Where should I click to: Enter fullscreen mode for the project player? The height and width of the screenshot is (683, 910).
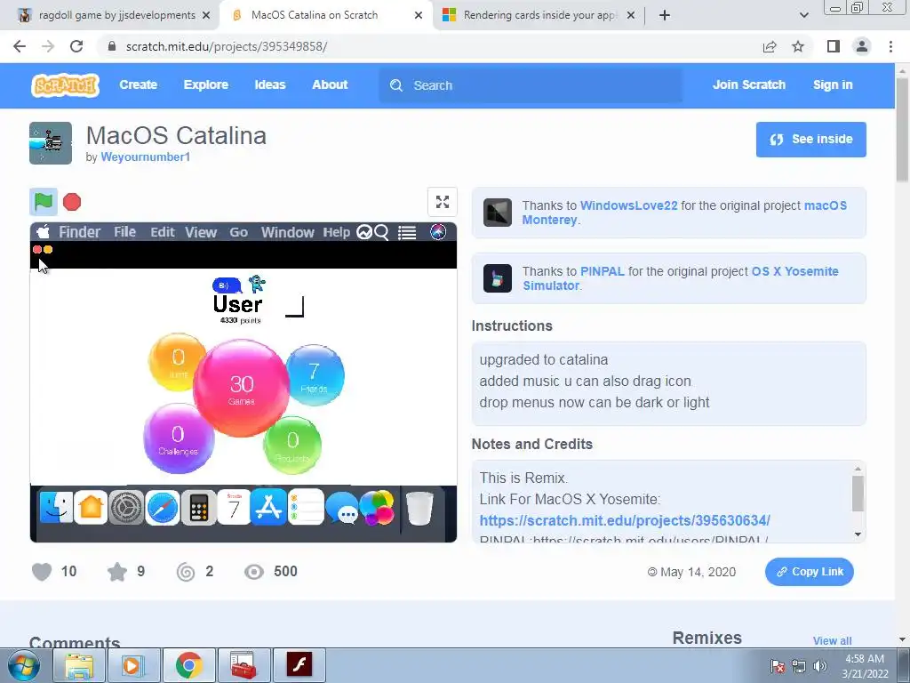click(443, 202)
